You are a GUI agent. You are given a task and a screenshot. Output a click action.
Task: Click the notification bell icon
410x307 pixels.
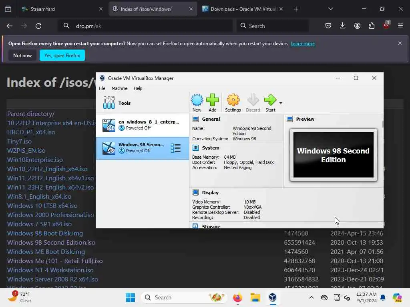coord(383,297)
